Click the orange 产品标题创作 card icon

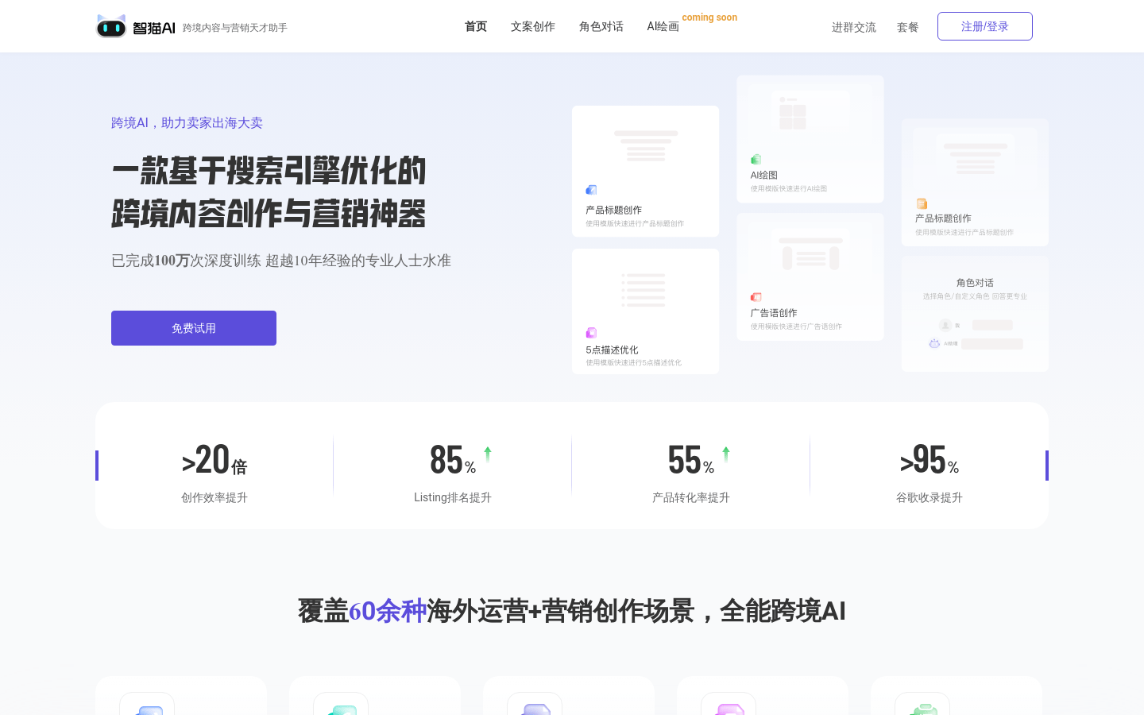click(x=922, y=204)
